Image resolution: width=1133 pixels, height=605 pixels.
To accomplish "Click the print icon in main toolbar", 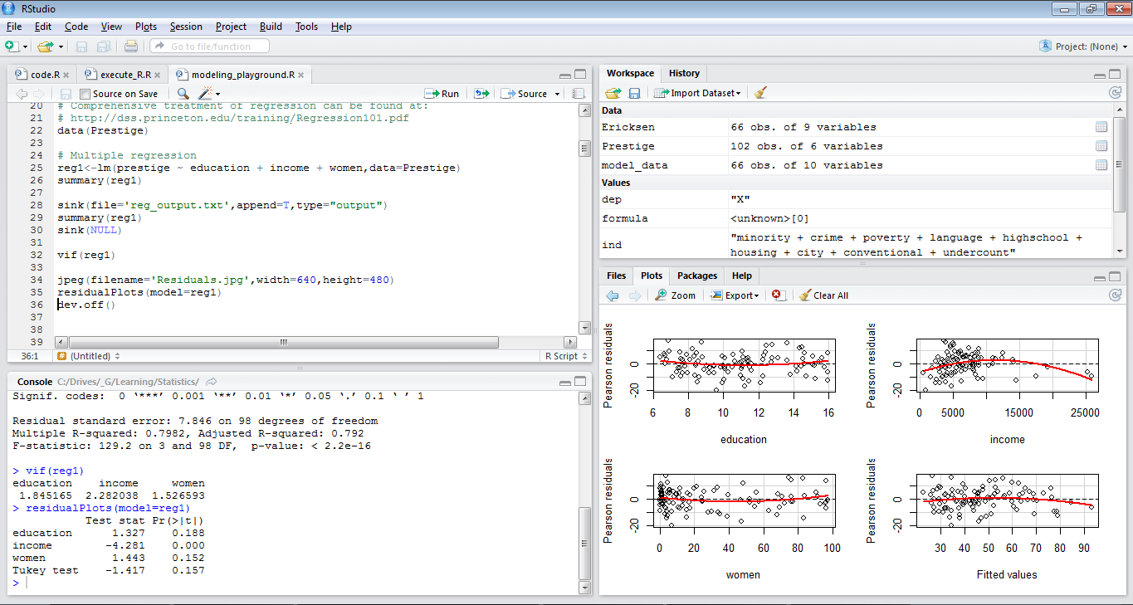I will [x=131, y=46].
